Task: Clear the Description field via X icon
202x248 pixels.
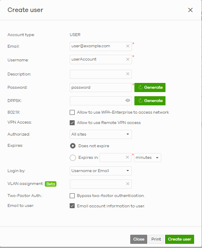Action: click(x=128, y=74)
